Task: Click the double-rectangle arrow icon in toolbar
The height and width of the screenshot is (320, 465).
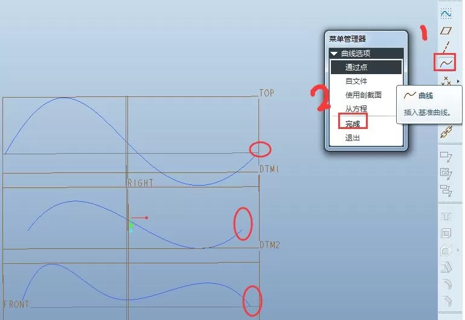Action: (446, 190)
